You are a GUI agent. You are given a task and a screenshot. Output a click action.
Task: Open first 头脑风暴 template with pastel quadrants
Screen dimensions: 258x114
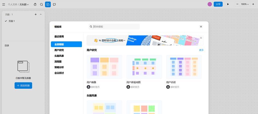(104, 107)
